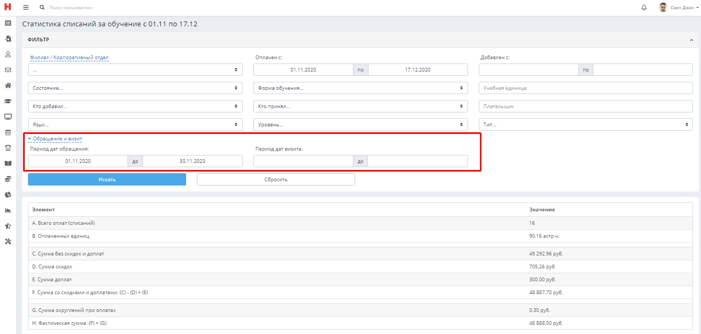The width and height of the screenshot is (701, 334).
Task: Select row 'A. Всего оплат (списаний)'
Action: coord(360,223)
